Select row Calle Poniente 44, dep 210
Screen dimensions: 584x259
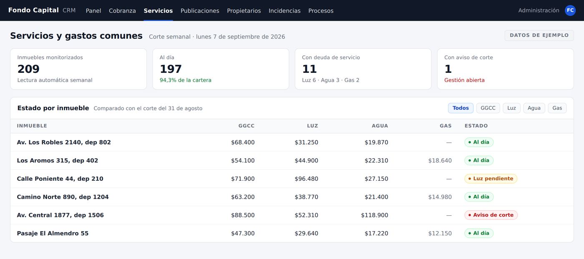(292, 179)
